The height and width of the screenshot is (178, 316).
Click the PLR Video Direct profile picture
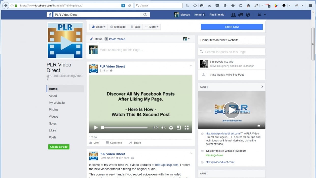65,41
